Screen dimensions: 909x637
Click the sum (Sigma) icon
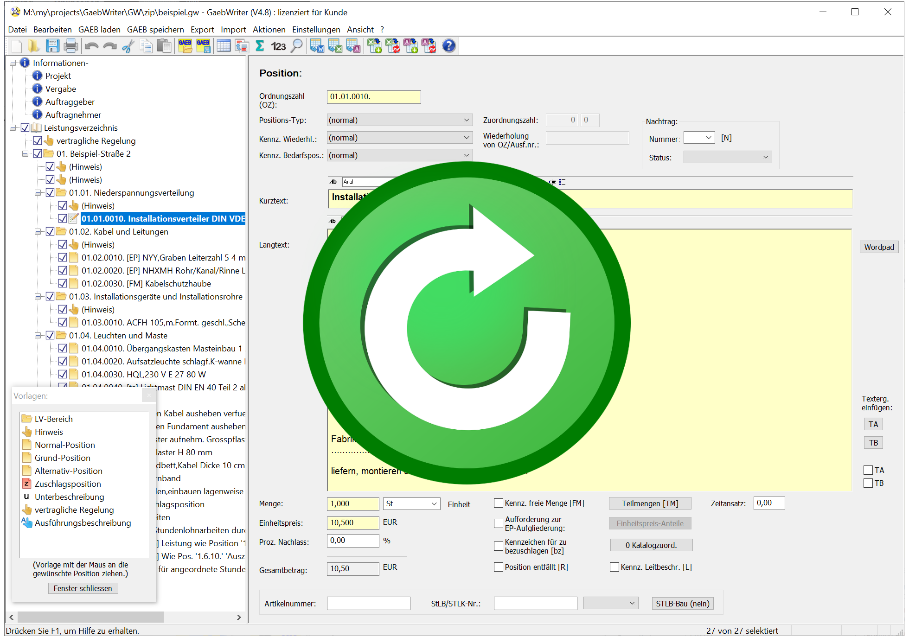pos(260,46)
